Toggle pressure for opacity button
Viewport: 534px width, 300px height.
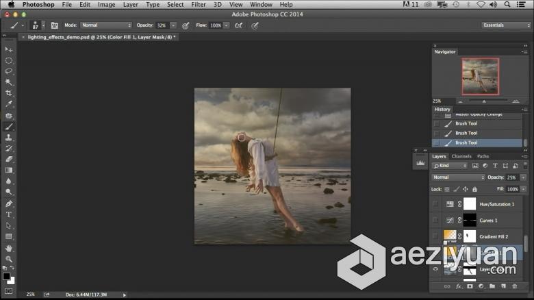(186, 25)
